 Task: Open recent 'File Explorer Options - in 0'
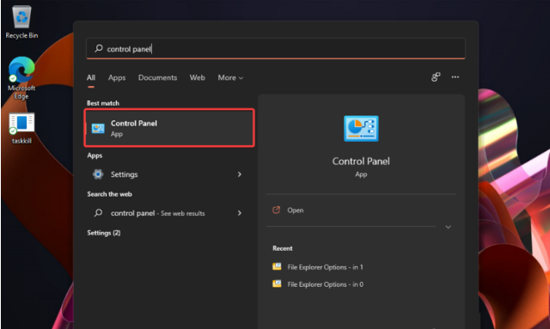[325, 284]
